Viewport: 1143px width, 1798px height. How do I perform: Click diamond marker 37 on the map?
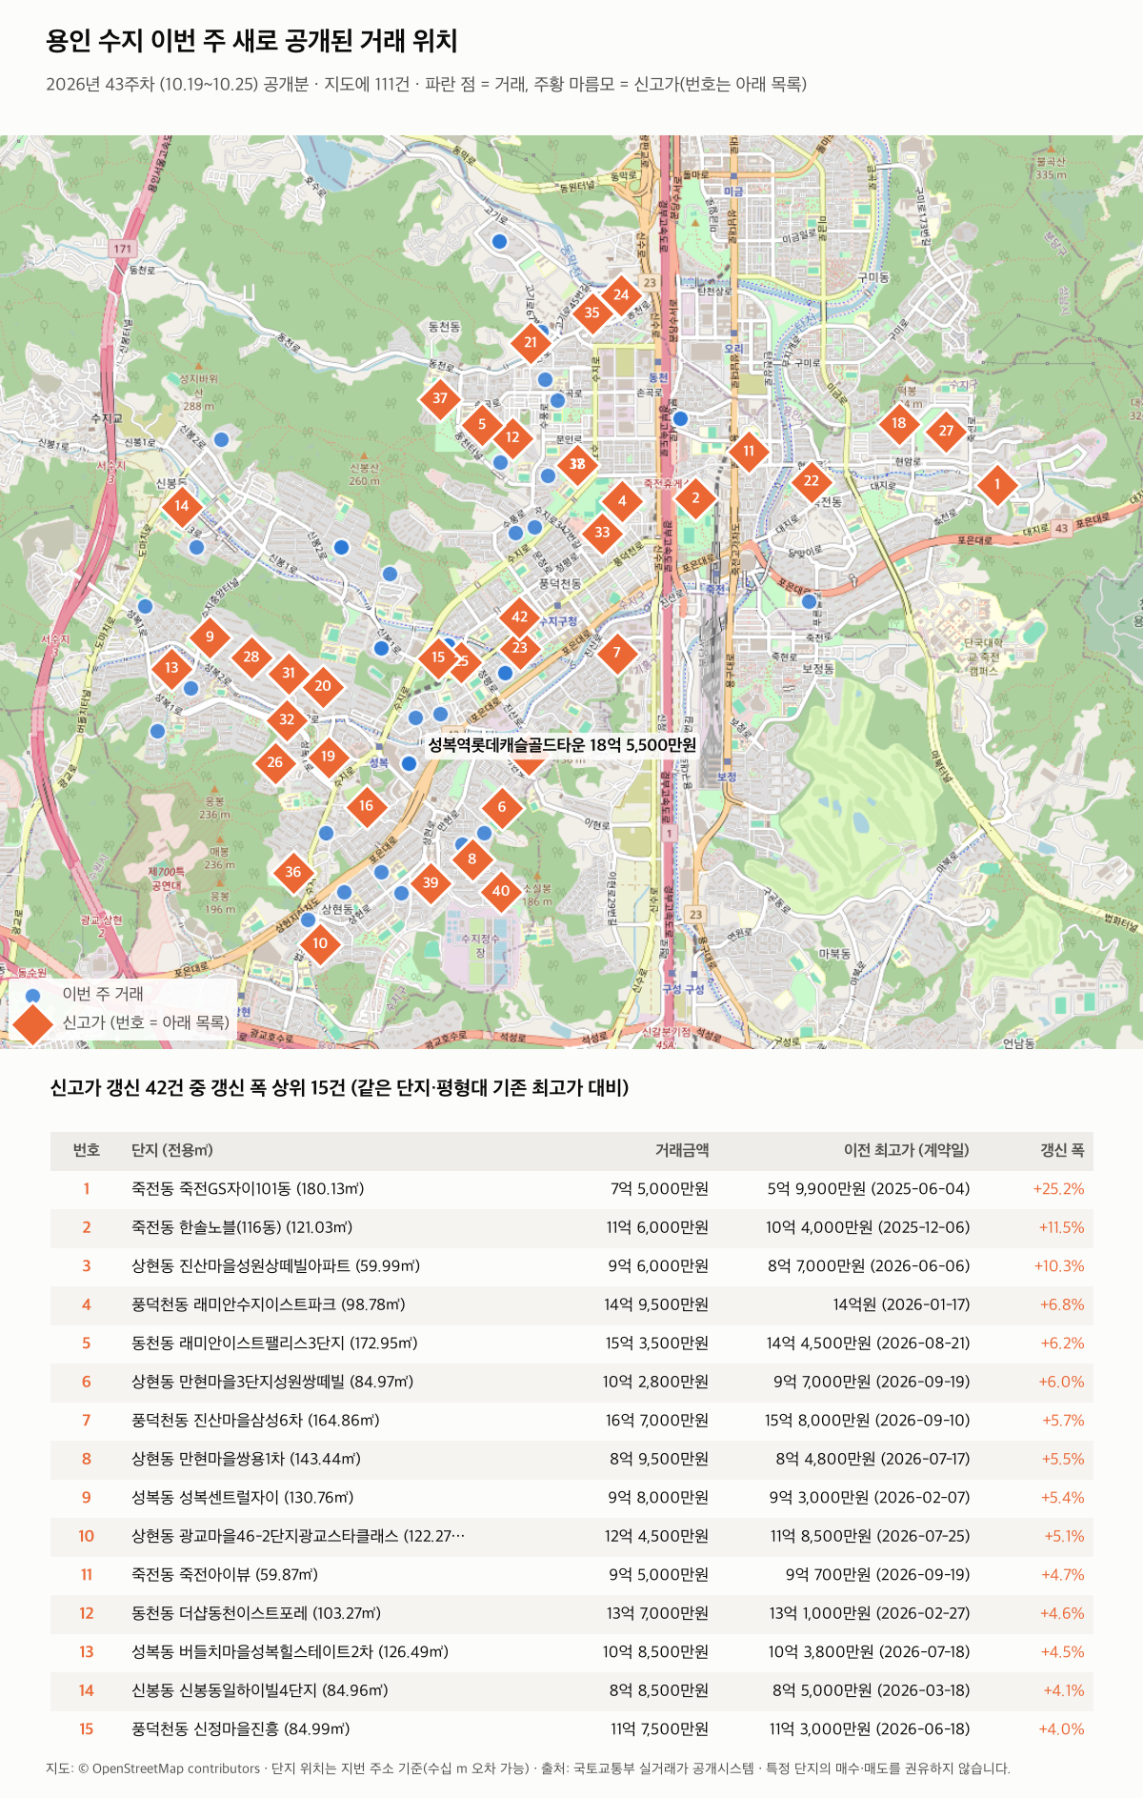pyautogui.click(x=439, y=398)
